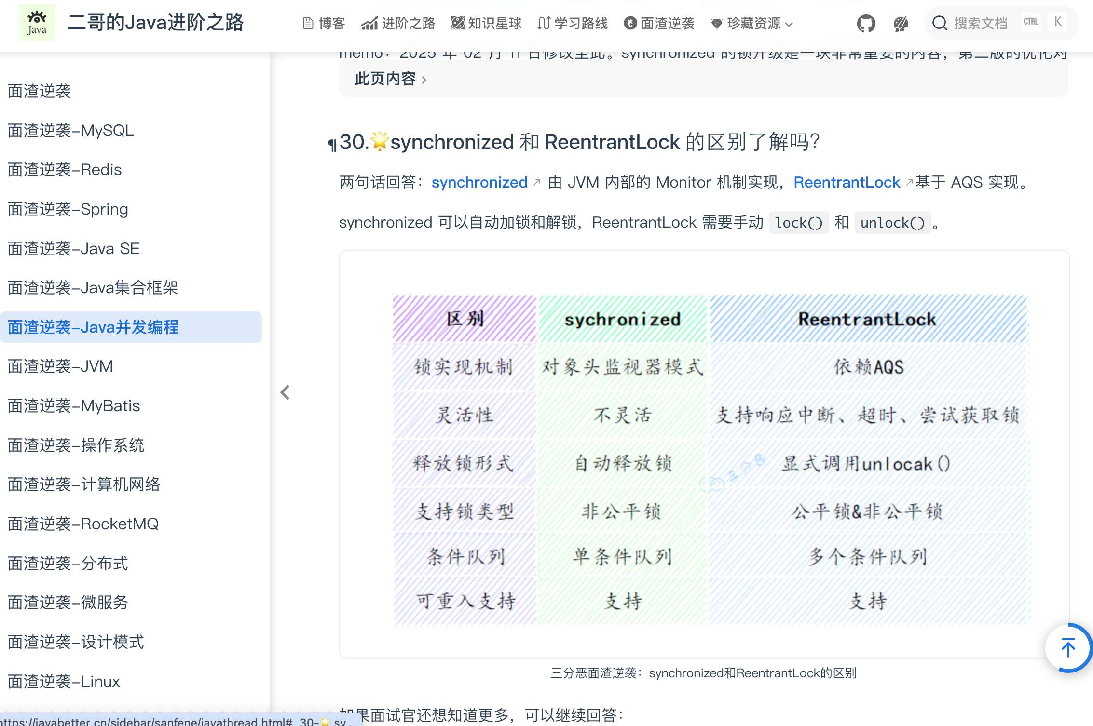This screenshot has width=1093, height=726.
Task: Toggle the dark mode appearance icon
Action: 901,23
